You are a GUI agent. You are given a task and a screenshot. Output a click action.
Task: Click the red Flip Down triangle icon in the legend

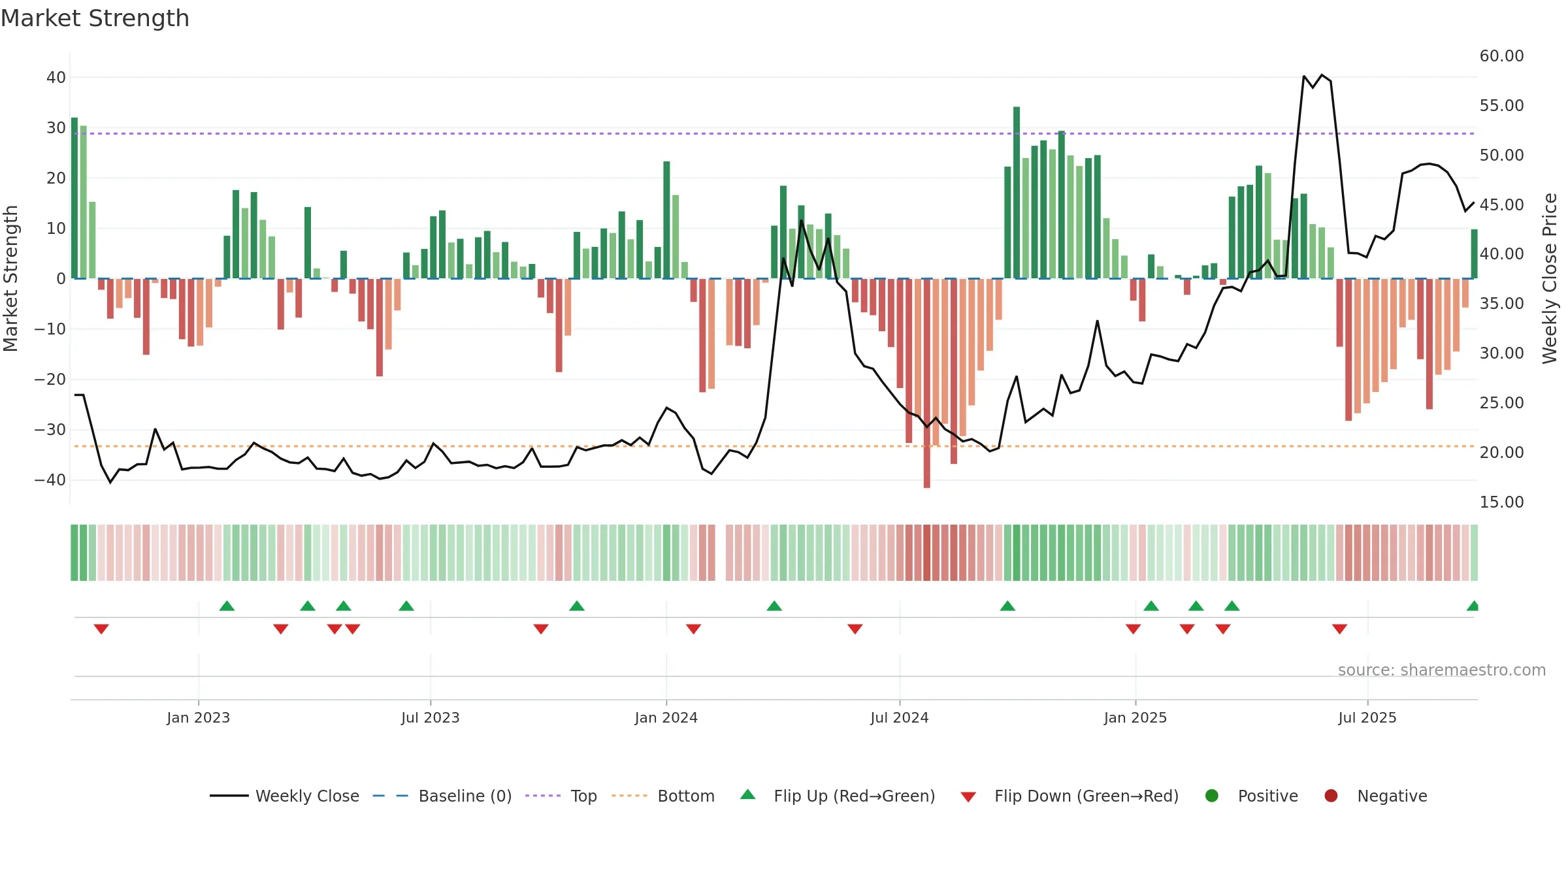point(969,797)
